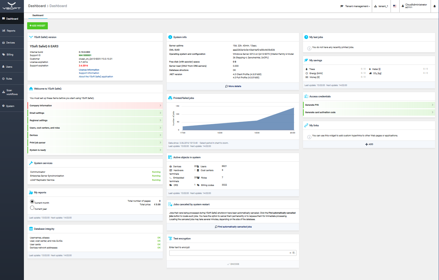Click the green Add Widget button
The image size is (439, 280).
tap(37, 25)
